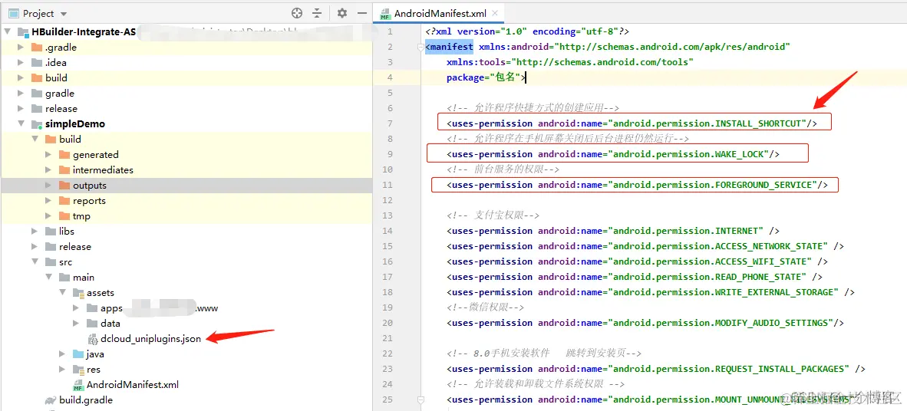This screenshot has height=411, width=907.
Task: Click the package="包名" attribute line
Action: pyautogui.click(x=486, y=77)
